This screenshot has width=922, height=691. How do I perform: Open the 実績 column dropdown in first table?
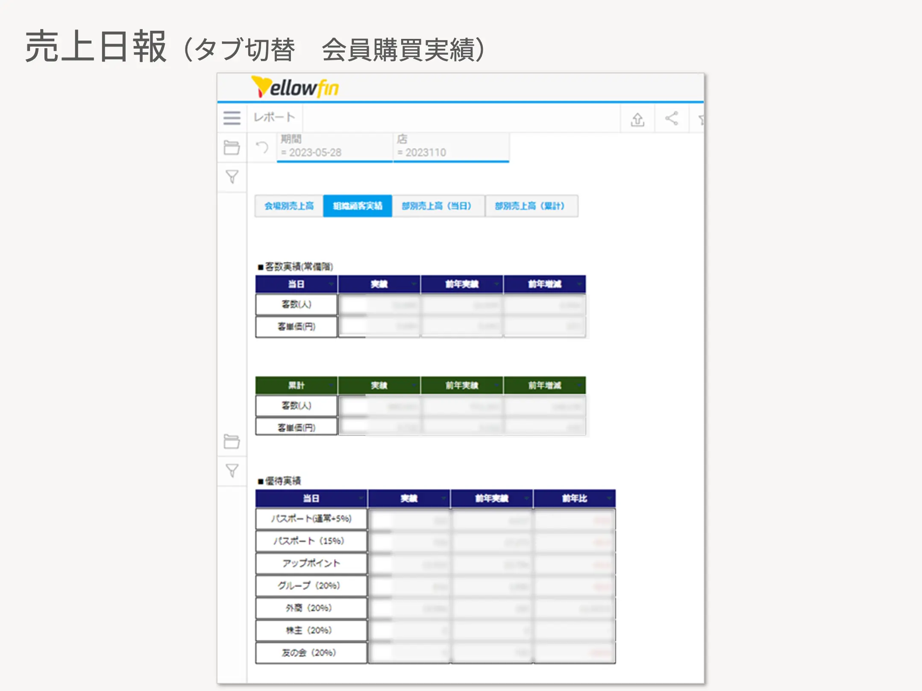(x=413, y=284)
